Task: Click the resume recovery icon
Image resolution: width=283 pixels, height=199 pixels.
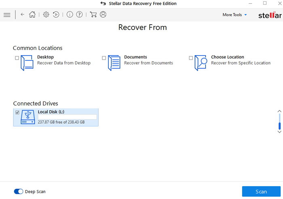Action: tap(56, 15)
